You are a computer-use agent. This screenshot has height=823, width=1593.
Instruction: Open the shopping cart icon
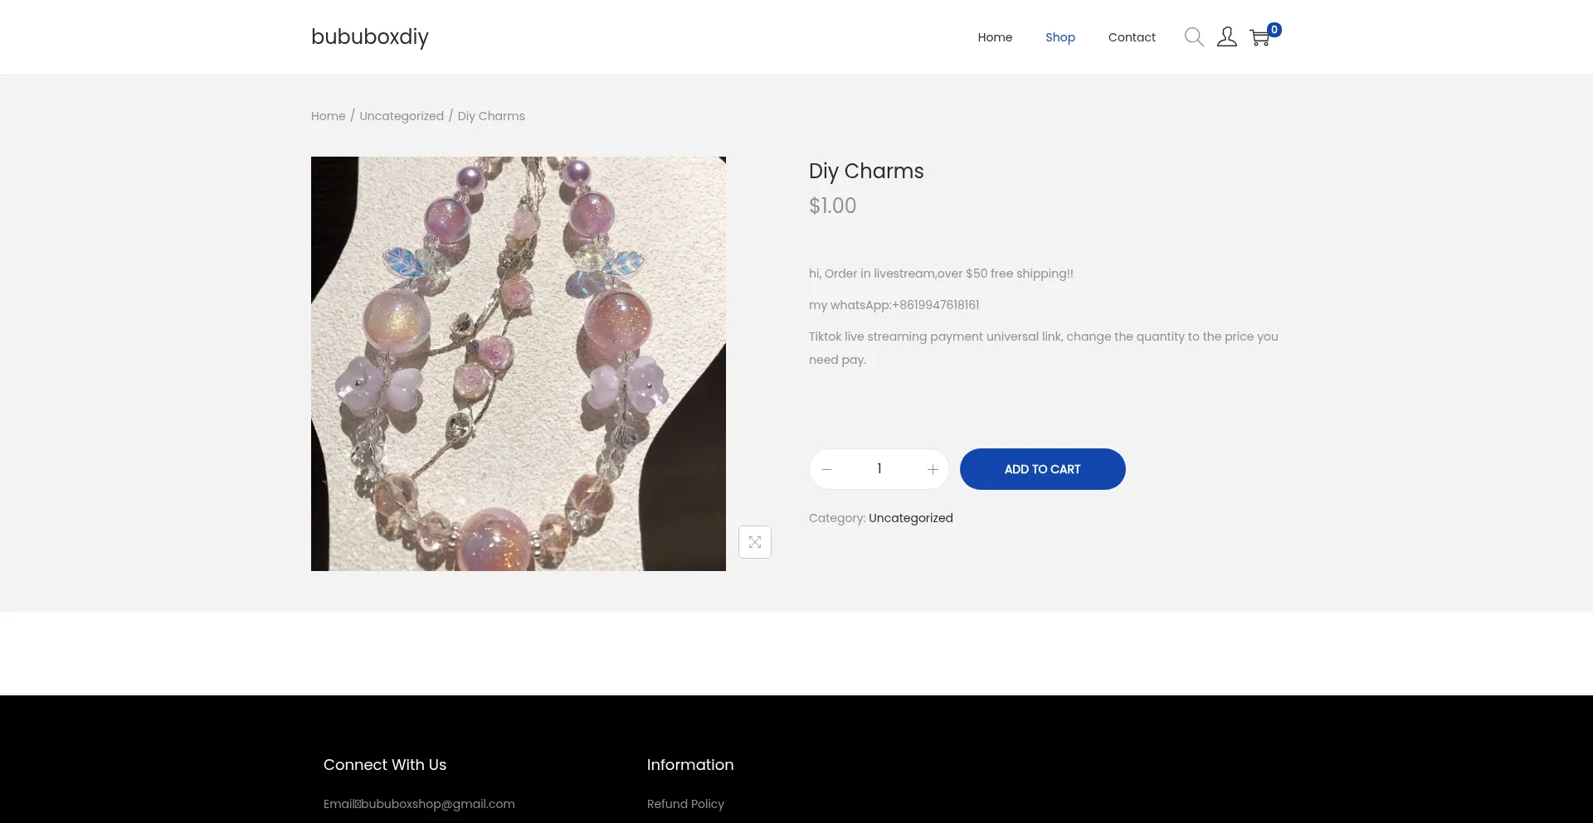[1259, 38]
